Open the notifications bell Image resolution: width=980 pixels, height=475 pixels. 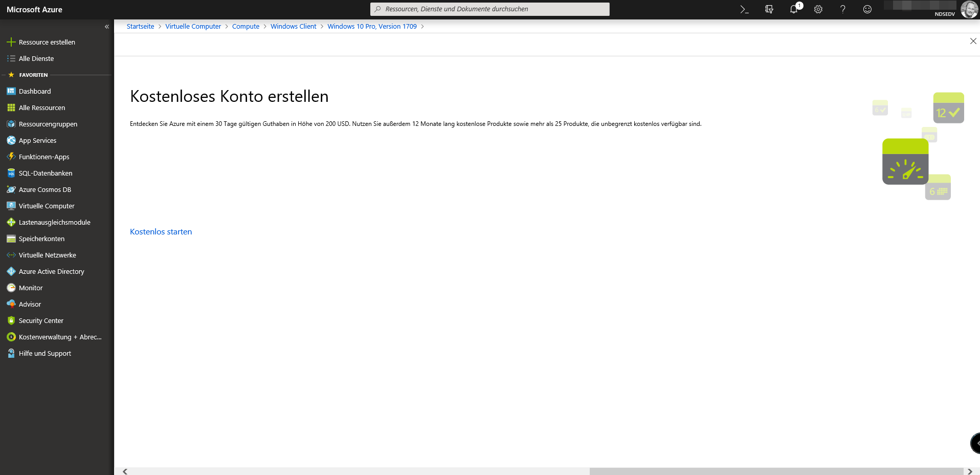tap(793, 9)
